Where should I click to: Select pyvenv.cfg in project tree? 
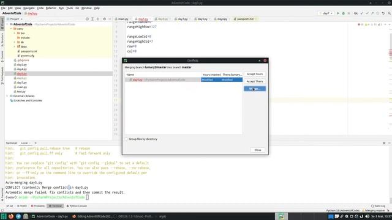click(x=27, y=56)
